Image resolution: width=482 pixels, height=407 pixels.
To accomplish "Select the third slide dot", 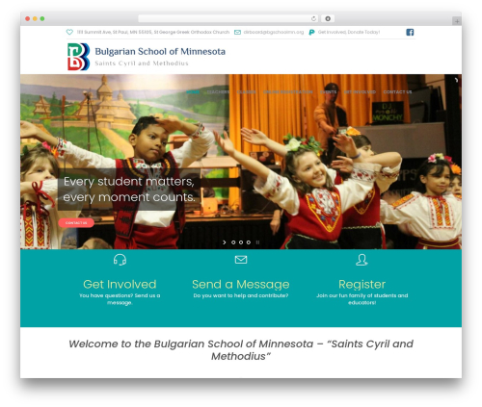I will point(249,242).
